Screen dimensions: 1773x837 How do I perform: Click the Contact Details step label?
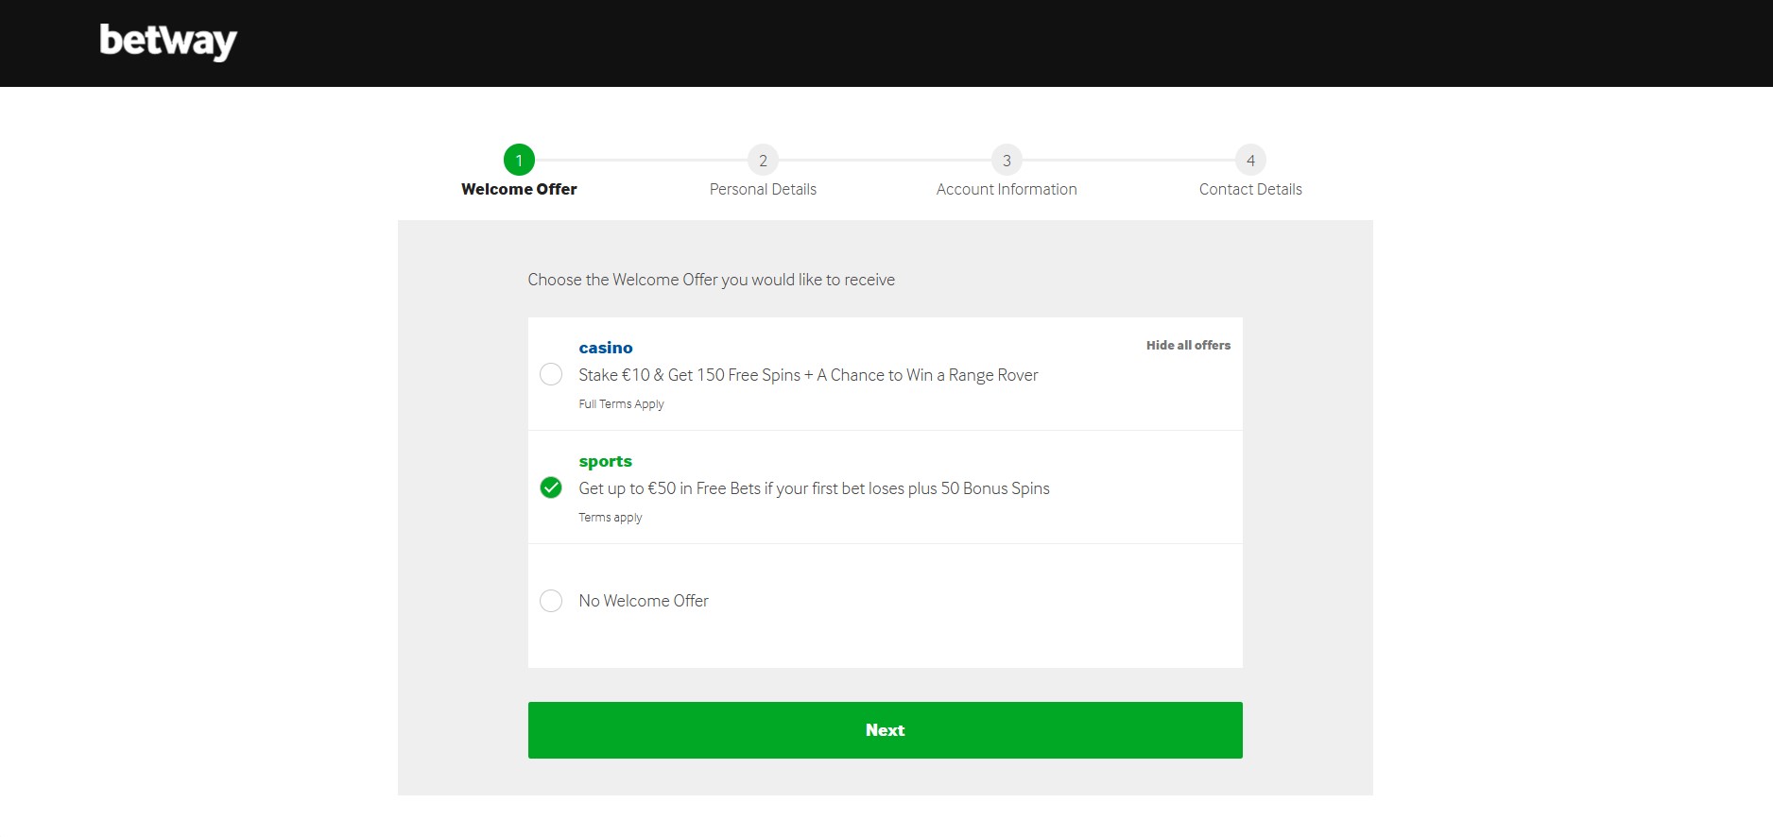coord(1250,189)
